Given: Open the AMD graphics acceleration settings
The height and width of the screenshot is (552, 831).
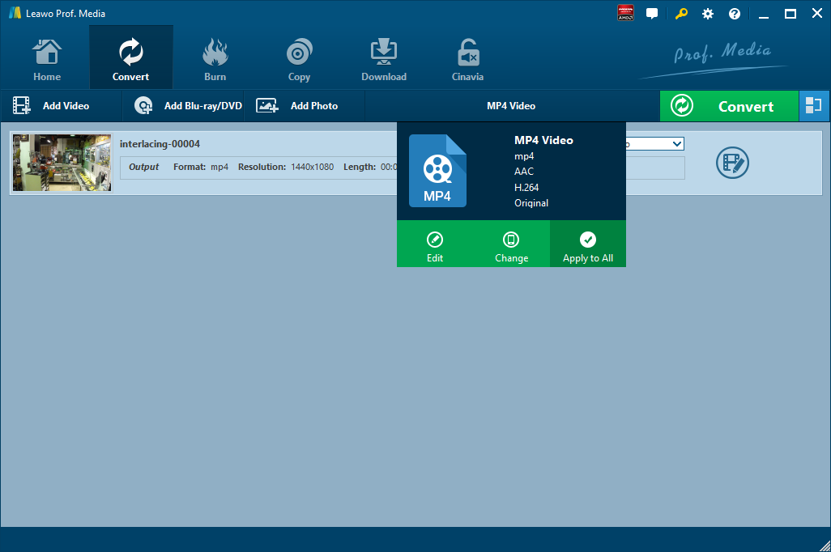Looking at the screenshot, I should (x=625, y=14).
